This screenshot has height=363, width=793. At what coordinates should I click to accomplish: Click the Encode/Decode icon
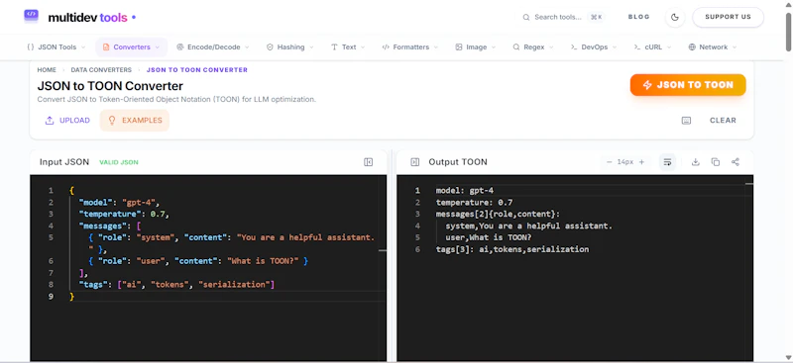180,46
